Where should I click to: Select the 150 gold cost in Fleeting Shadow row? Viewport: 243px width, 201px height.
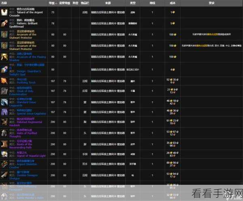tap(173, 57)
